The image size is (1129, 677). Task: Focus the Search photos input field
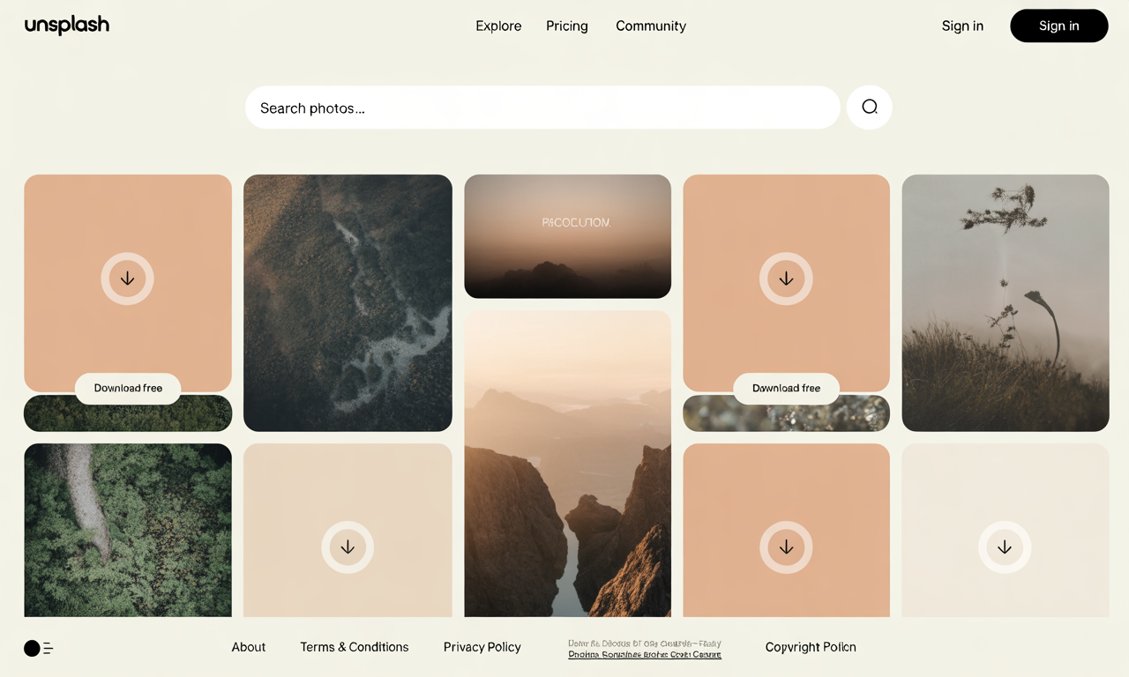tap(542, 108)
